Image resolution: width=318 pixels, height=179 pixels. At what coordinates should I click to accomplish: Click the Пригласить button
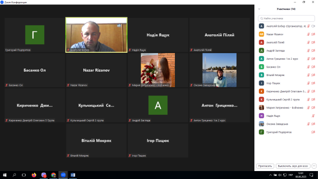click(x=265, y=166)
